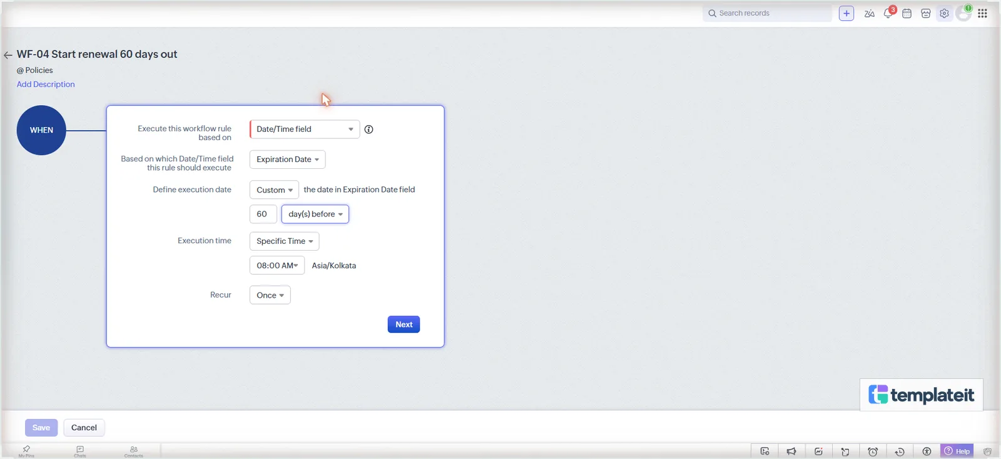Open the Custom execution date dropdown
This screenshot has height=459, width=1001.
coord(274,190)
